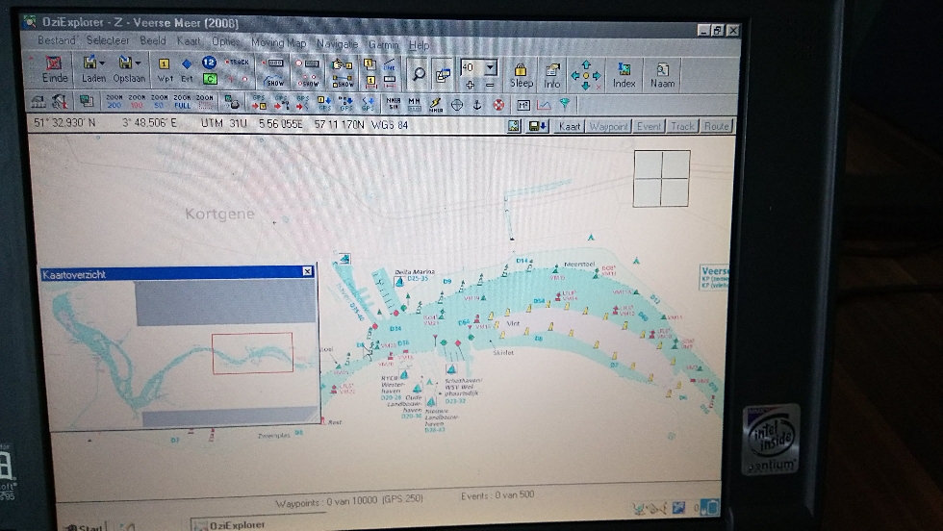Image resolution: width=943 pixels, height=531 pixels.
Task: Click the save-to-file disk arrow icon
Action: [537, 126]
